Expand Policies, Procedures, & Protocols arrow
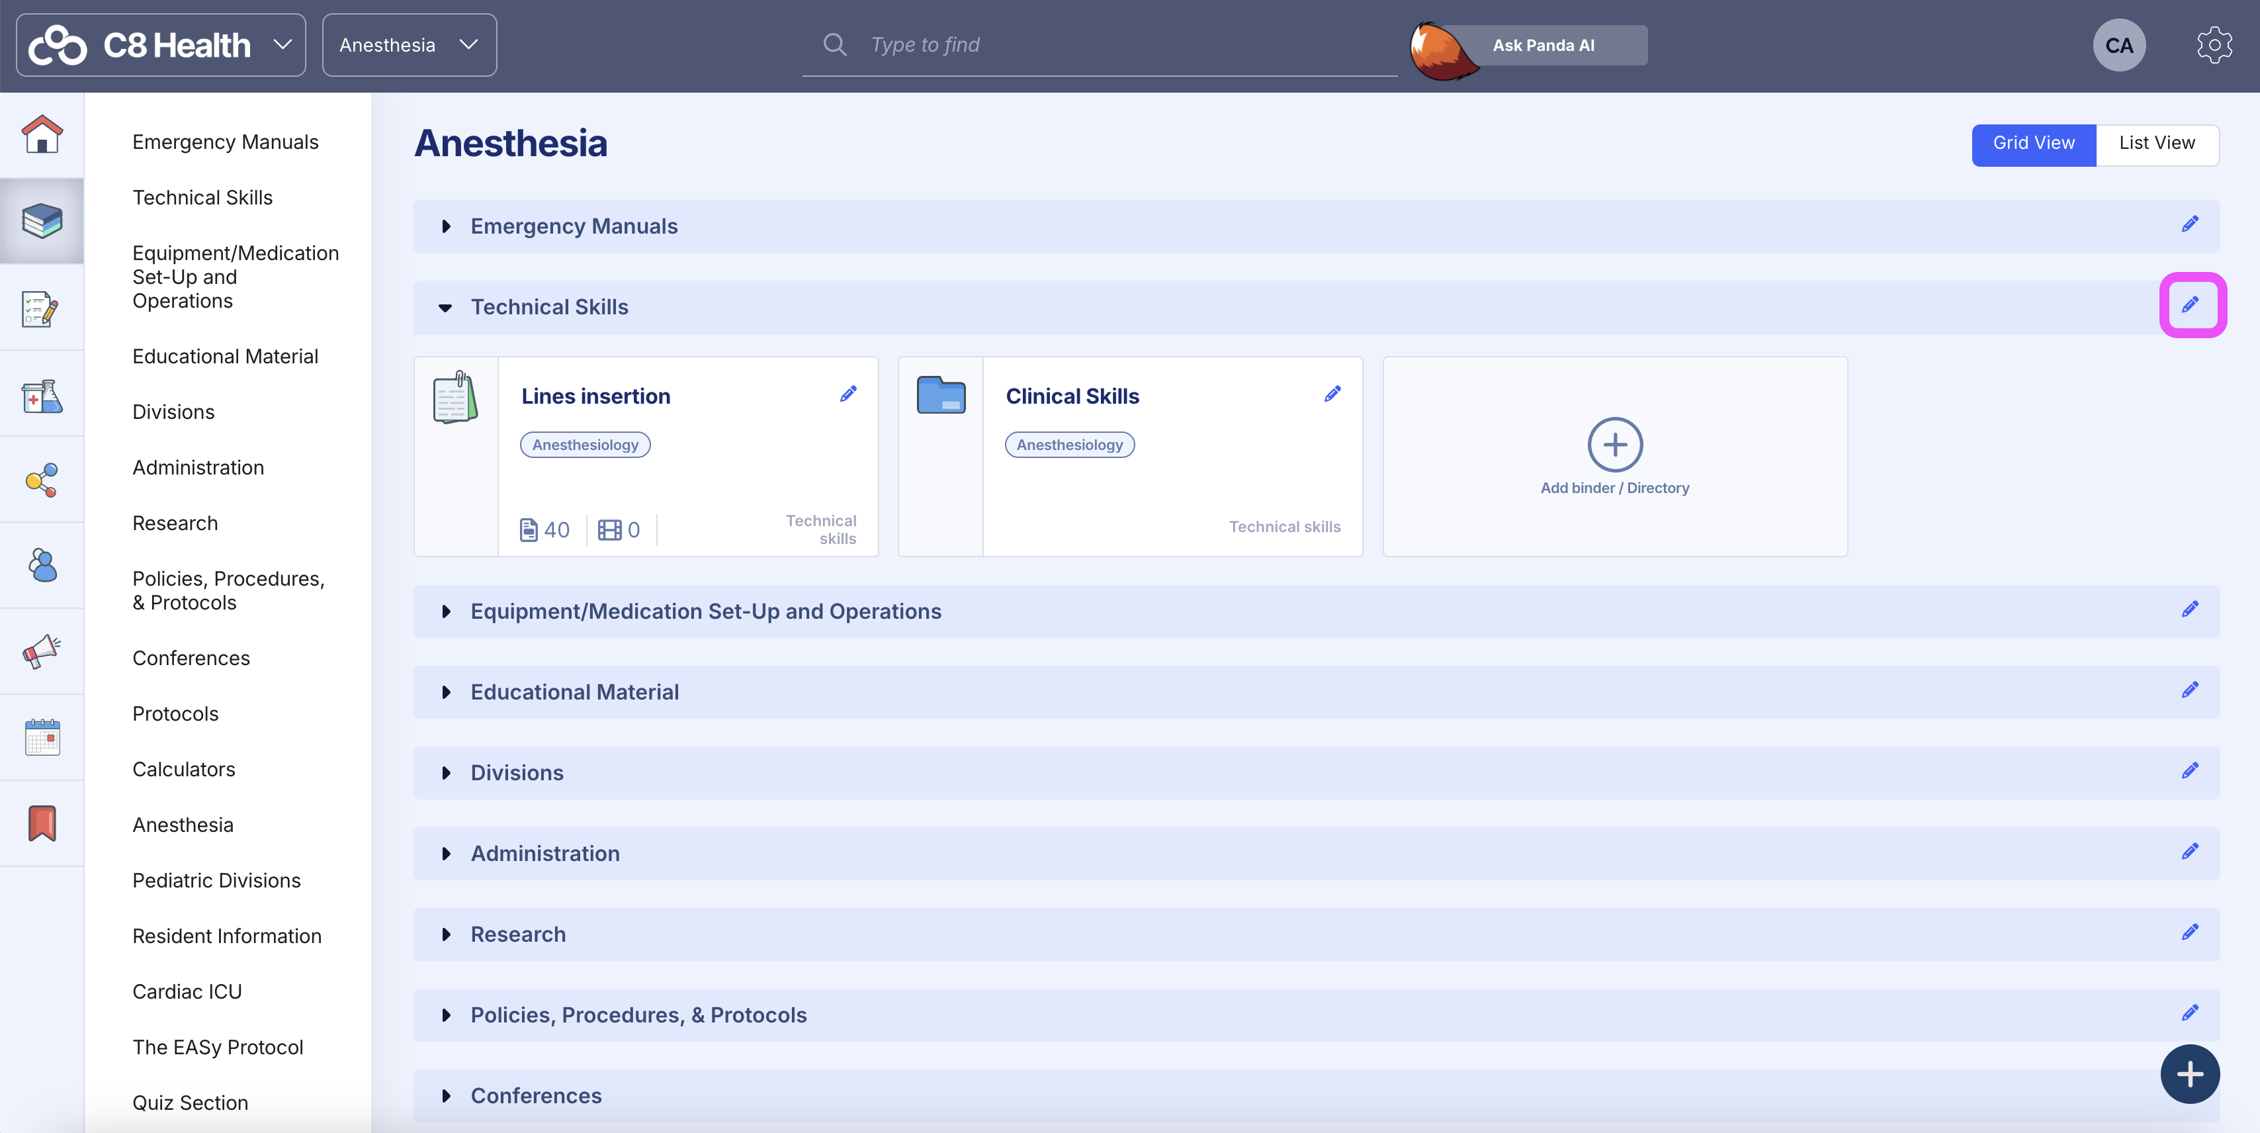The image size is (2260, 1133). [x=446, y=1015]
